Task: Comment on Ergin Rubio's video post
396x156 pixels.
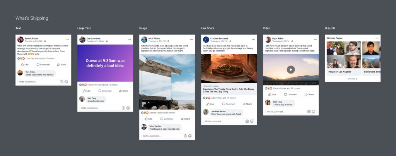Action: tap(290, 94)
